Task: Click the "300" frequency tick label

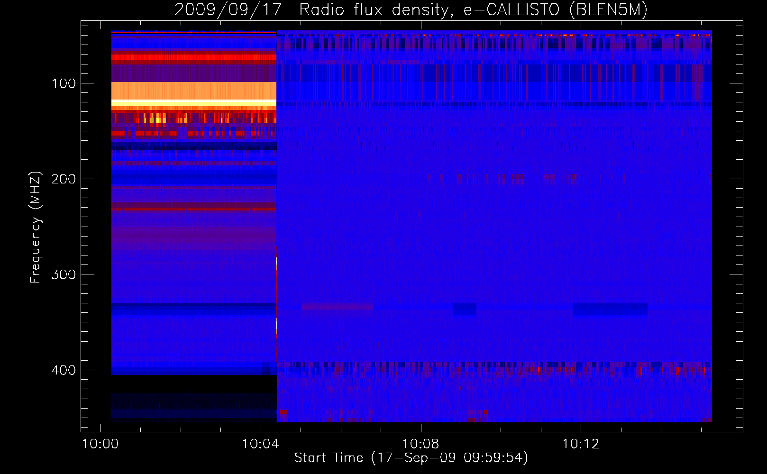Action: (x=64, y=275)
